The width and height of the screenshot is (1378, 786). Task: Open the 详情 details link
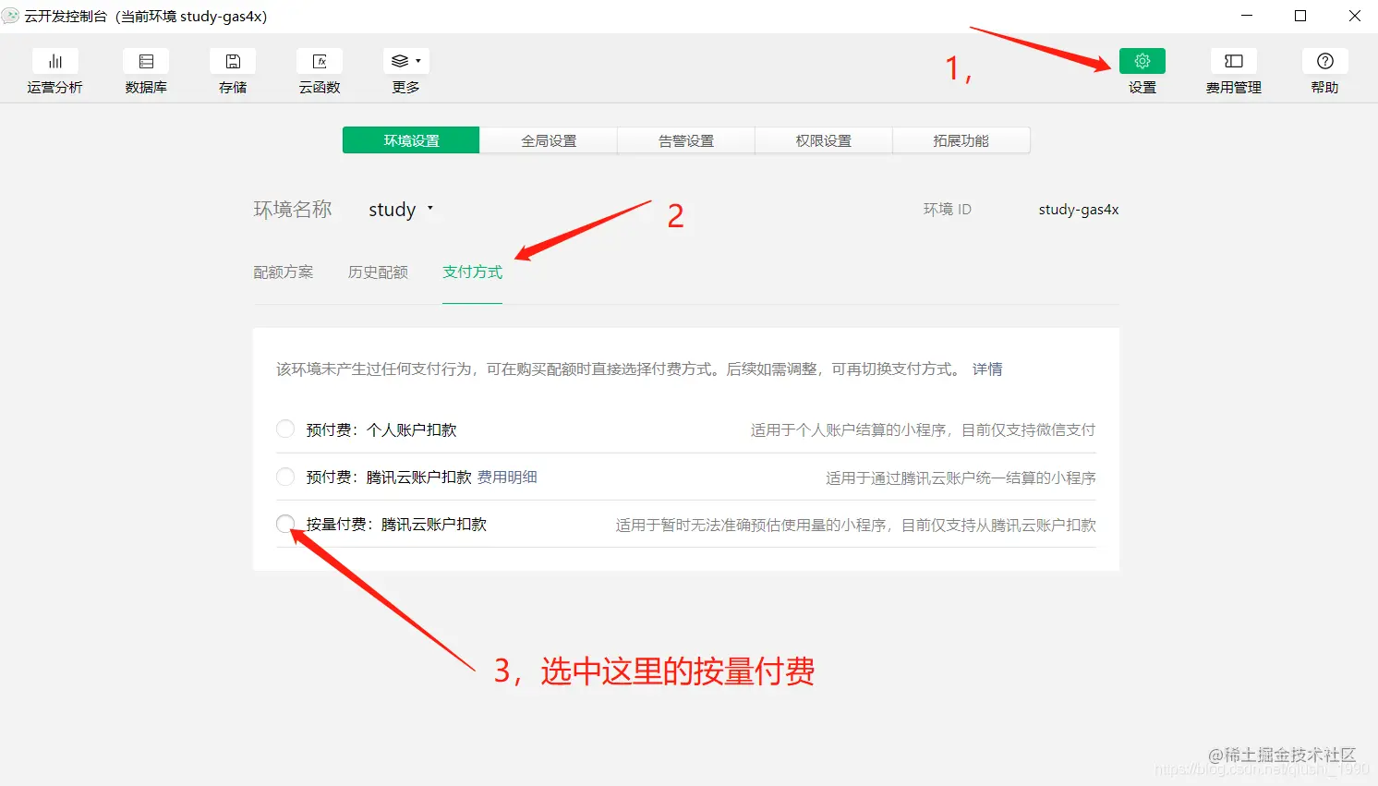tap(987, 369)
